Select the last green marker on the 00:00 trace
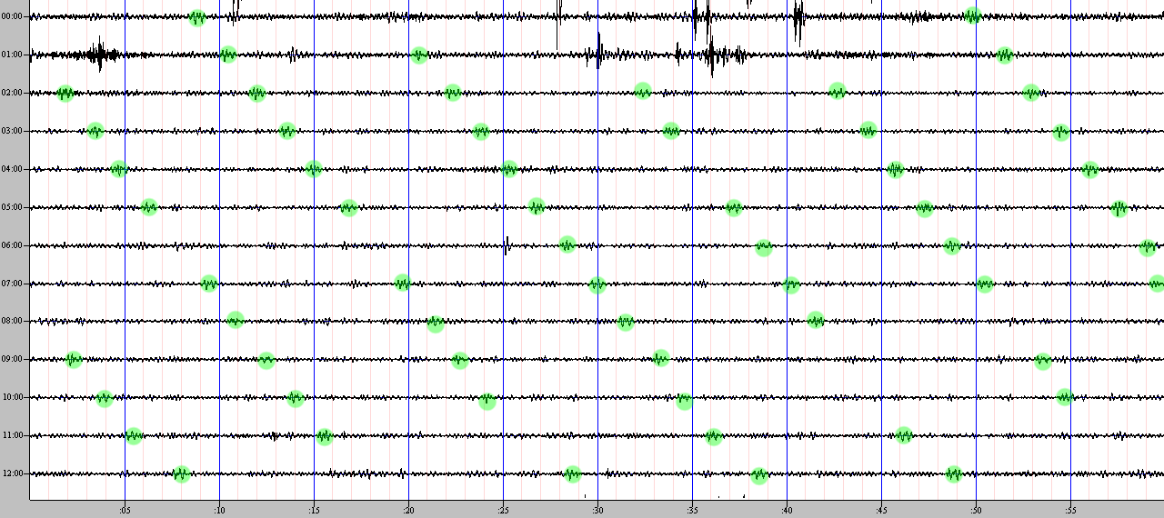 point(973,15)
